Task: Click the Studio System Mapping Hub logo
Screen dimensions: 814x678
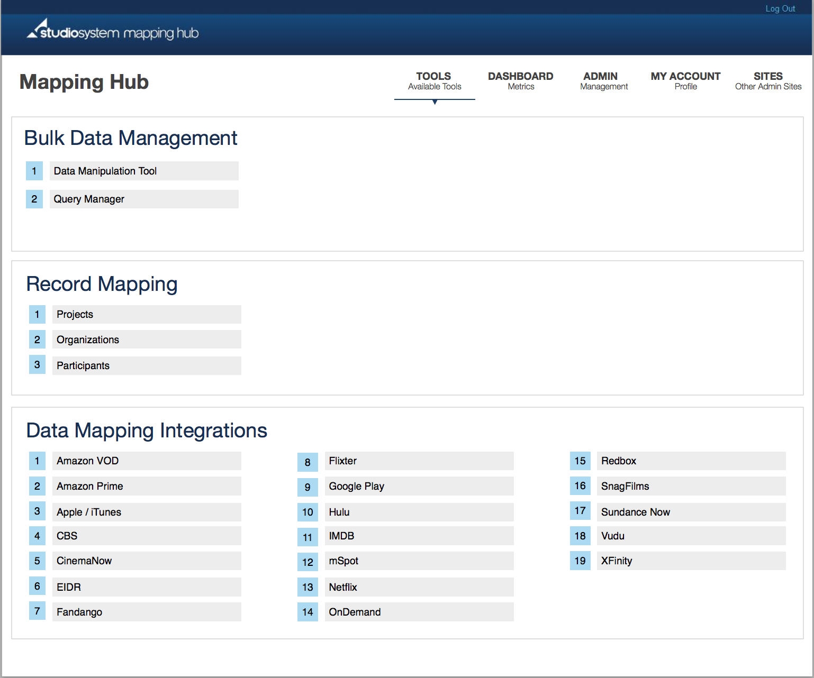Action: (113, 30)
